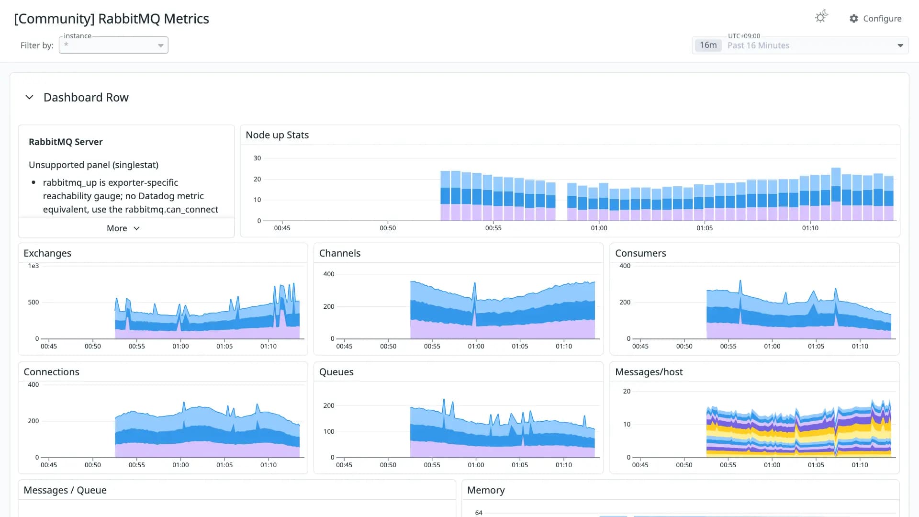Click the RabbitMQ Server panel title
This screenshot has height=517, width=919.
[66, 142]
